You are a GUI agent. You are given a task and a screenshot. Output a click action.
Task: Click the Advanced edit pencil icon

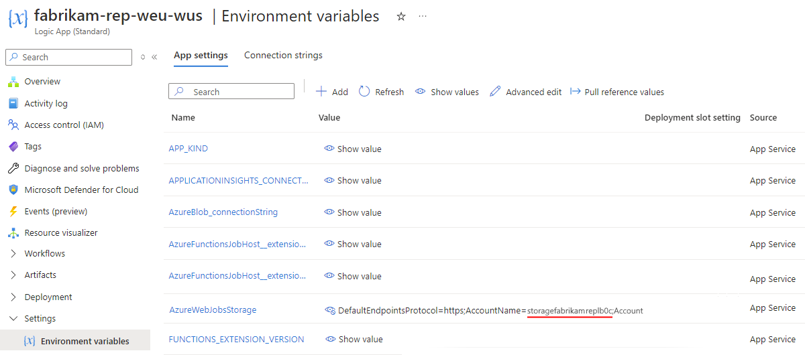495,92
